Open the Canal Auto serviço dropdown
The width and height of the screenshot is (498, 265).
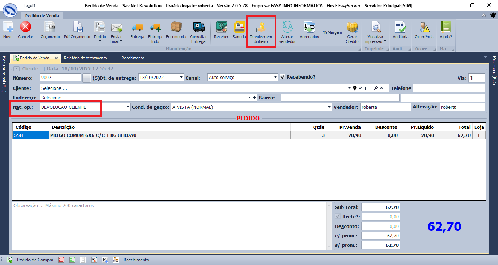point(275,78)
